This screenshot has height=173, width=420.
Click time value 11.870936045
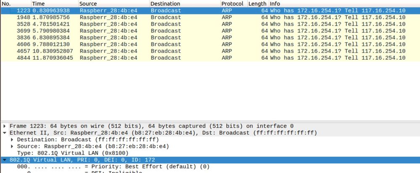(53, 58)
